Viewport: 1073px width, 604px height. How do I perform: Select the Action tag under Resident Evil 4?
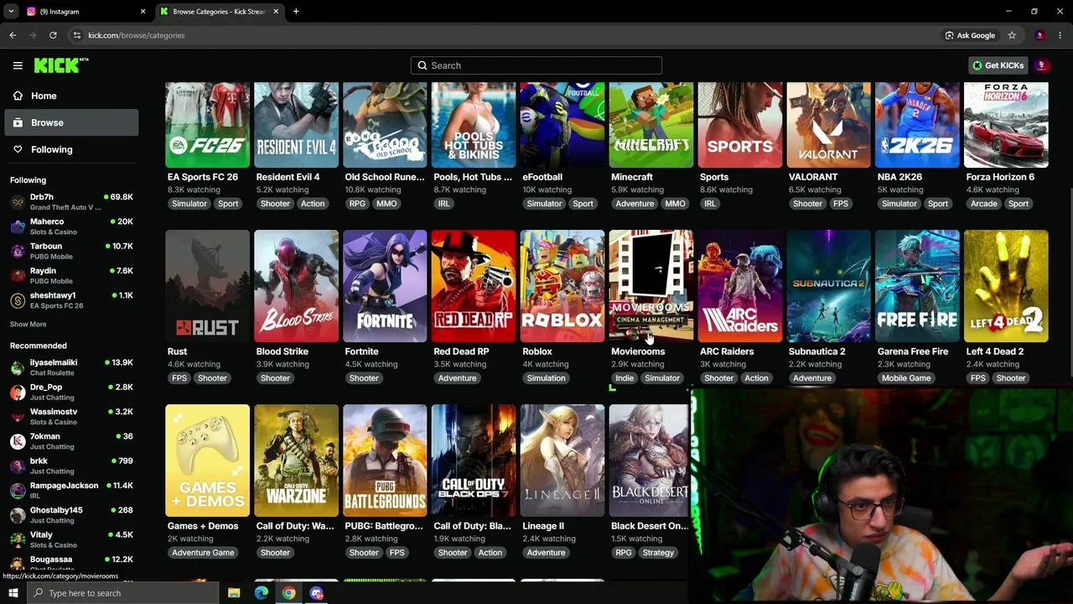pyautogui.click(x=313, y=204)
